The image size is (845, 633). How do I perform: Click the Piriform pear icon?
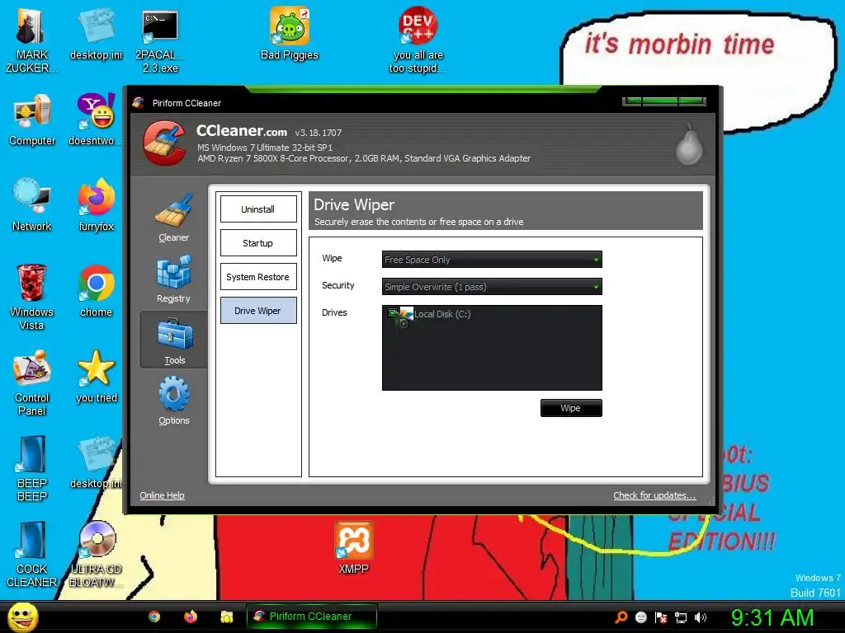point(689,145)
